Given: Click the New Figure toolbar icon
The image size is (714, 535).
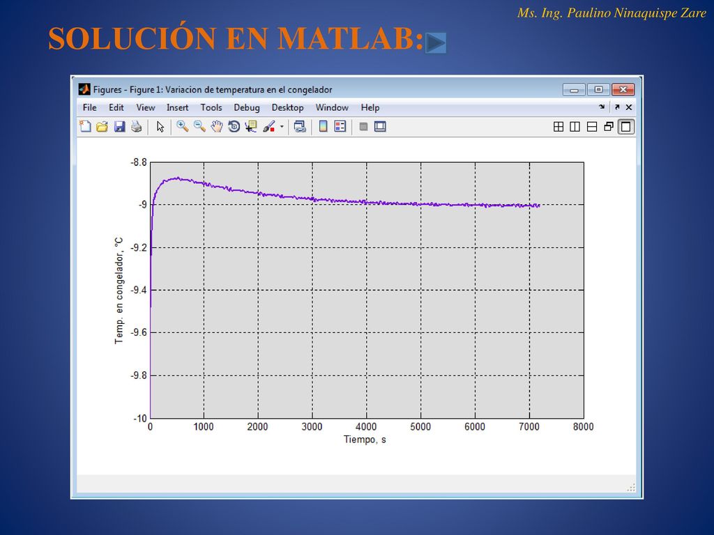Looking at the screenshot, I should tap(85, 127).
